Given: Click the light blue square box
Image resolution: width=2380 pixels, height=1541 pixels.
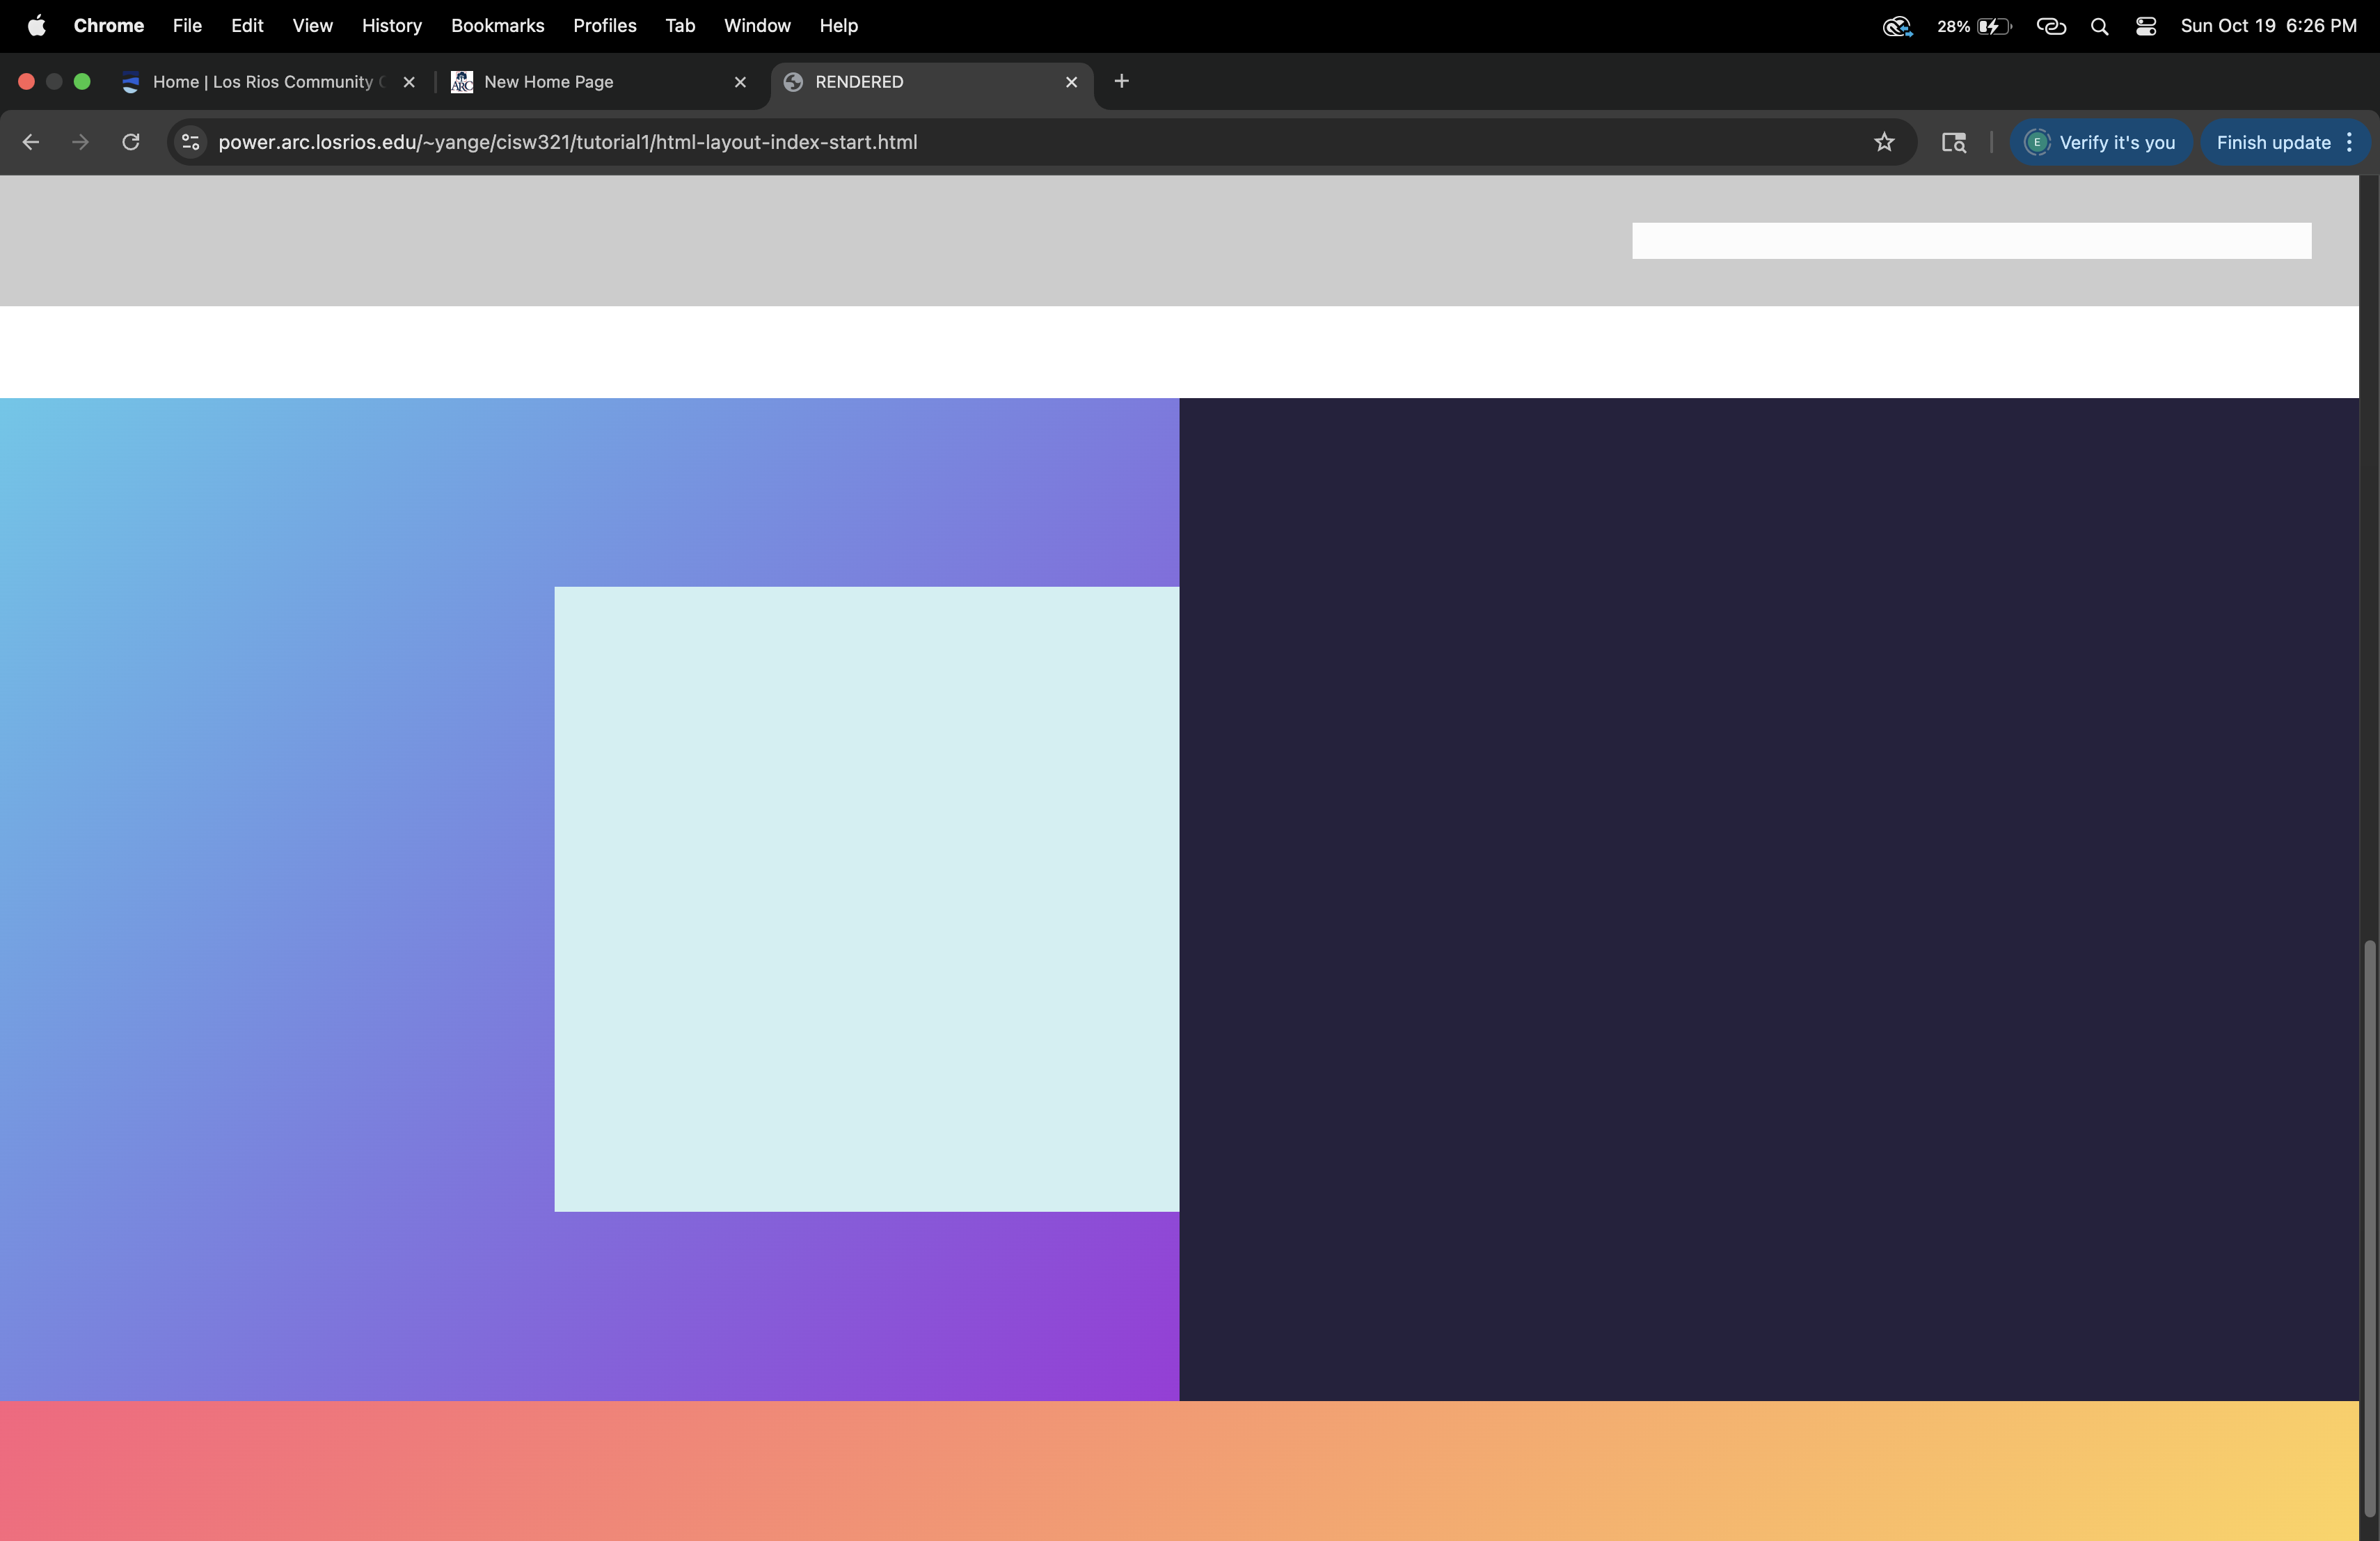Looking at the screenshot, I should coord(866,898).
